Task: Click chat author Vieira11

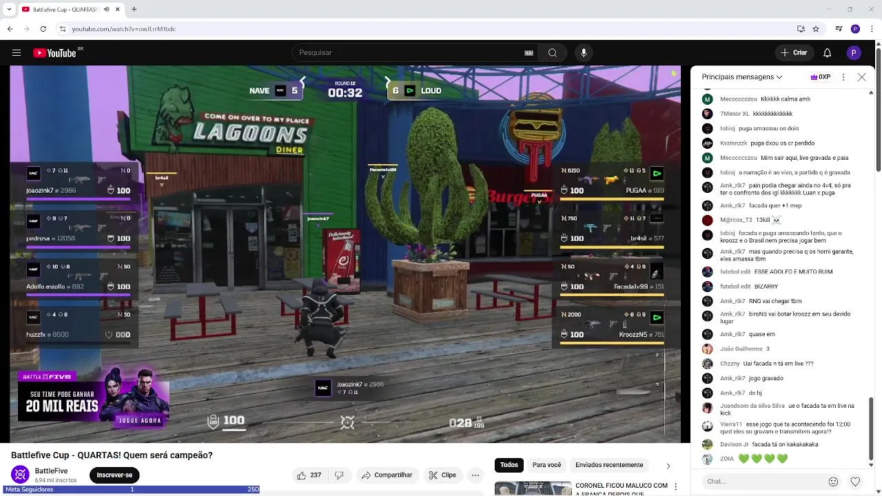Action: (731, 424)
